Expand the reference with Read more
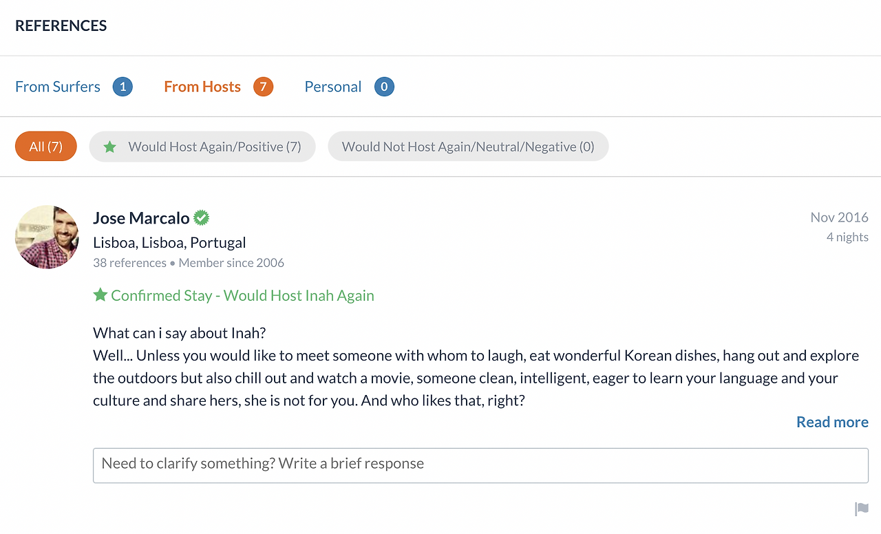The height and width of the screenshot is (534, 881). 832,422
